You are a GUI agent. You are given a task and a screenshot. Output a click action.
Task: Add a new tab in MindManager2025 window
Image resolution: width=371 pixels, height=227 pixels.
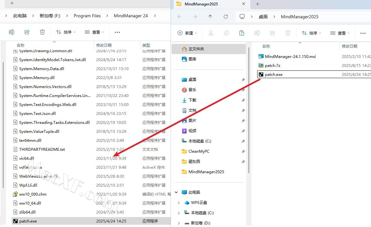[258, 4]
